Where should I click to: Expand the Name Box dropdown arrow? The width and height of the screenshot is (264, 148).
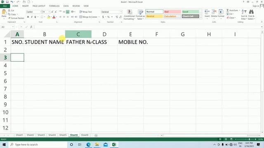click(13, 27)
